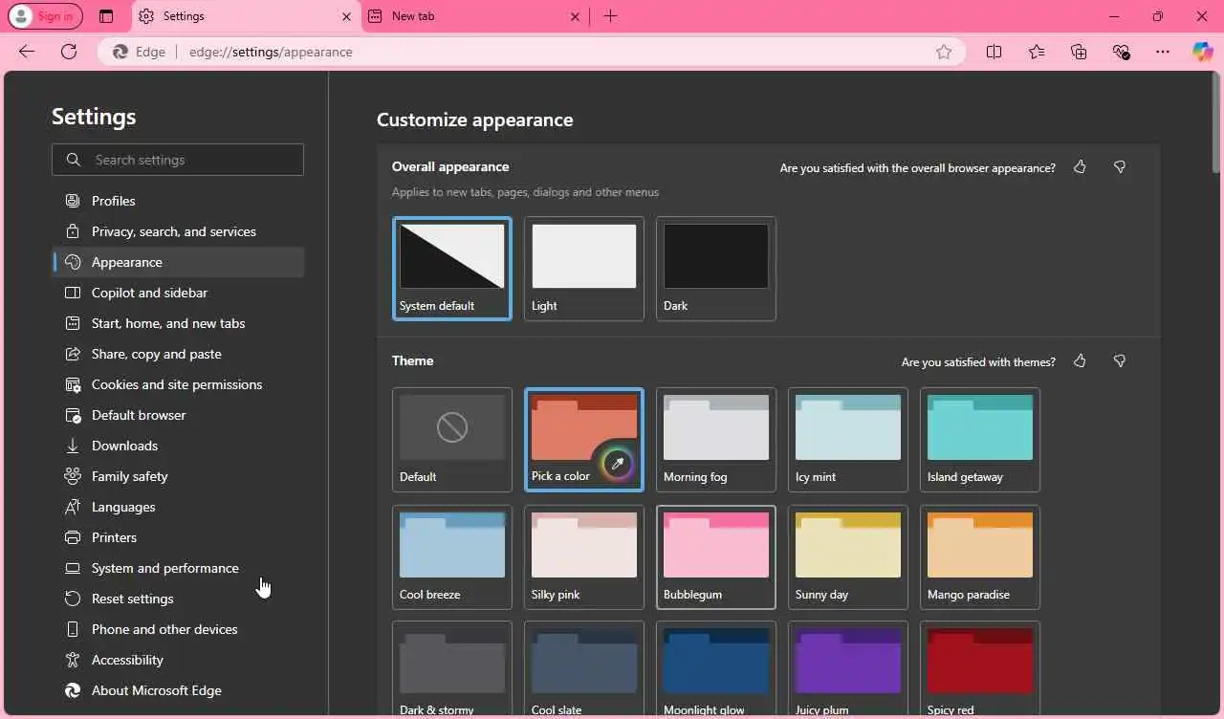Screen dimensions: 1224x719
Task: Open Start, home, and new tabs
Action: point(179,323)
